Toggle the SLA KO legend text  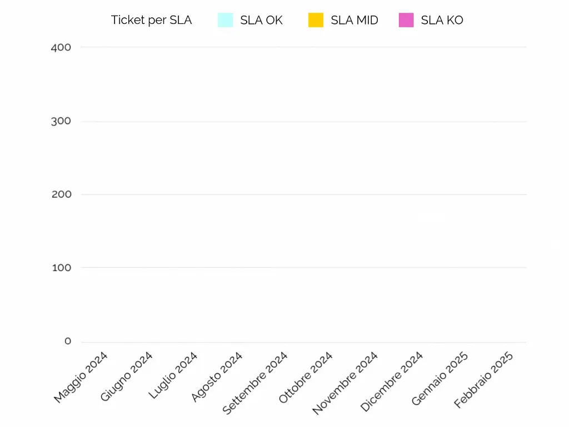442,21
